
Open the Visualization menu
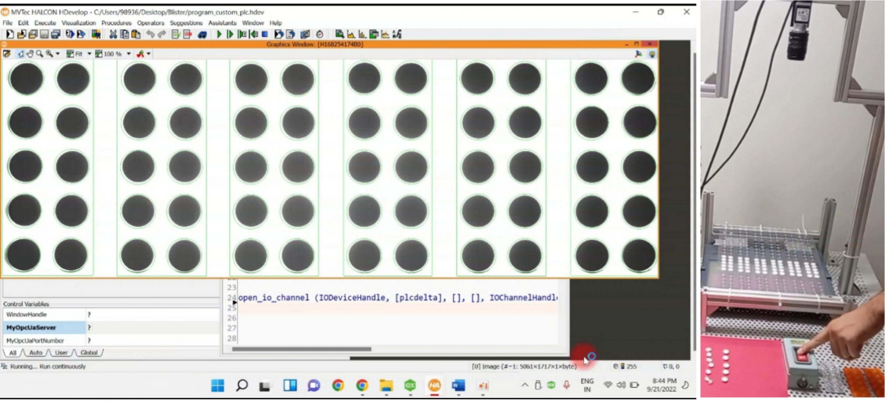79,23
